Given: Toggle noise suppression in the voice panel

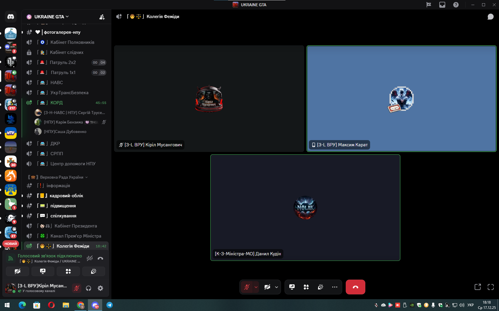Looking at the screenshot, I should tap(90, 258).
